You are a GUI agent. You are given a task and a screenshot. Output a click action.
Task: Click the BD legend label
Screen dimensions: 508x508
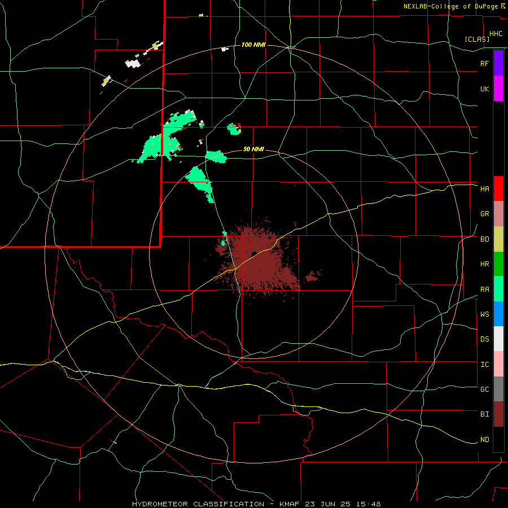pos(484,239)
